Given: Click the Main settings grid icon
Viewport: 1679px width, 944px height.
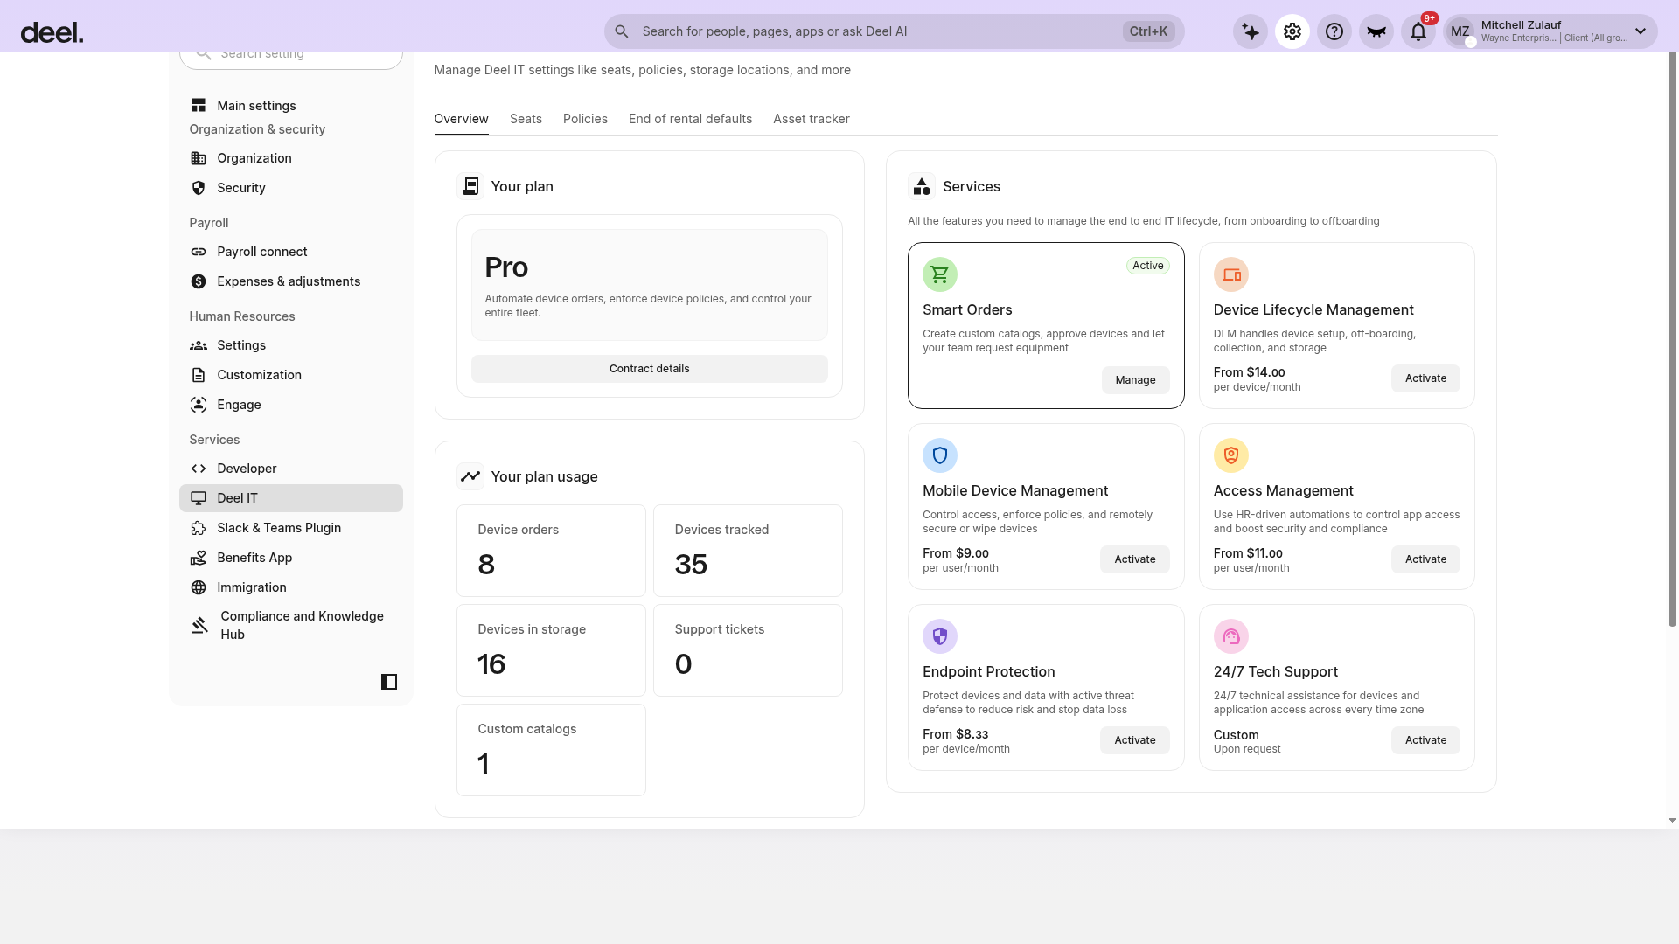Looking at the screenshot, I should pyautogui.click(x=199, y=106).
